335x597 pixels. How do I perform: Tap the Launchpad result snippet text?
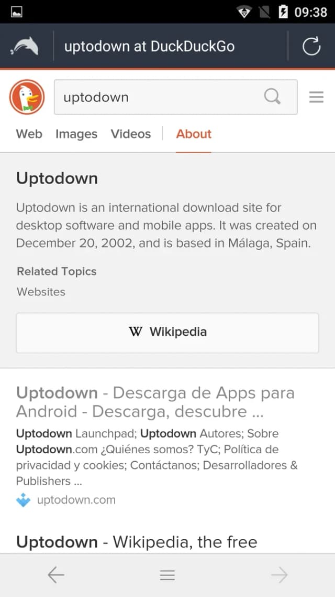pyautogui.click(x=157, y=457)
